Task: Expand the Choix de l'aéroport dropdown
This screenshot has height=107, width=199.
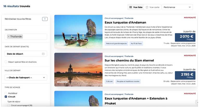Action: point(26,77)
